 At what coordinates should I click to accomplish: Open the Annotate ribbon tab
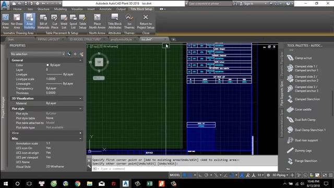(x=105, y=9)
